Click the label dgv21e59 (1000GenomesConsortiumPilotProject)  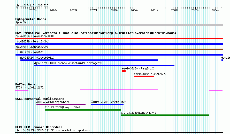(68, 63)
